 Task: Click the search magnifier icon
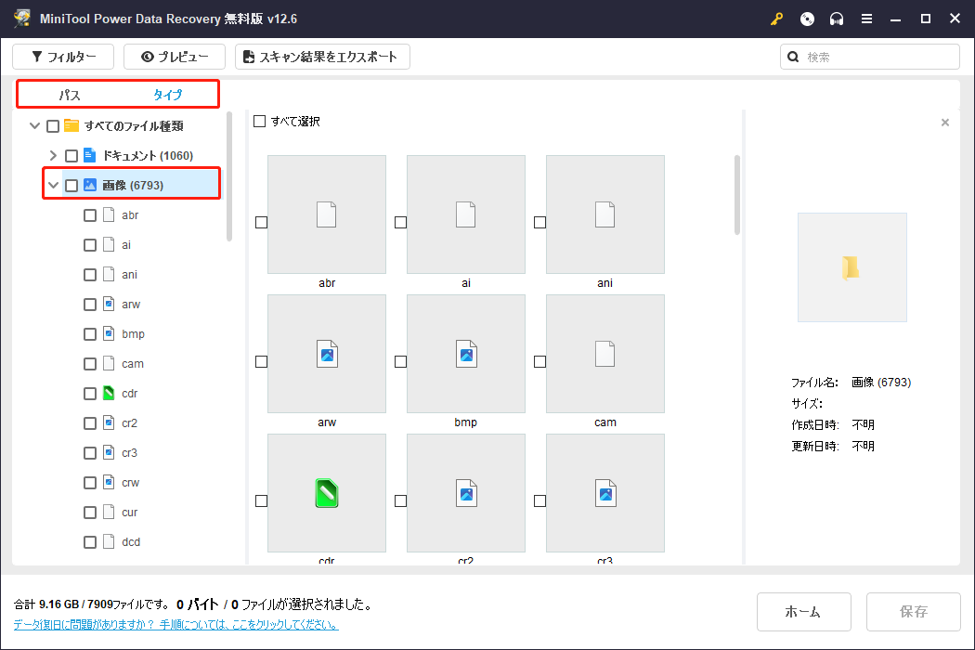(x=792, y=56)
